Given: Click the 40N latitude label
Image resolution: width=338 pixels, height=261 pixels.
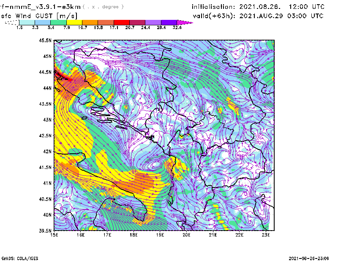Looking at the screenshot, I should [x=47, y=215].
